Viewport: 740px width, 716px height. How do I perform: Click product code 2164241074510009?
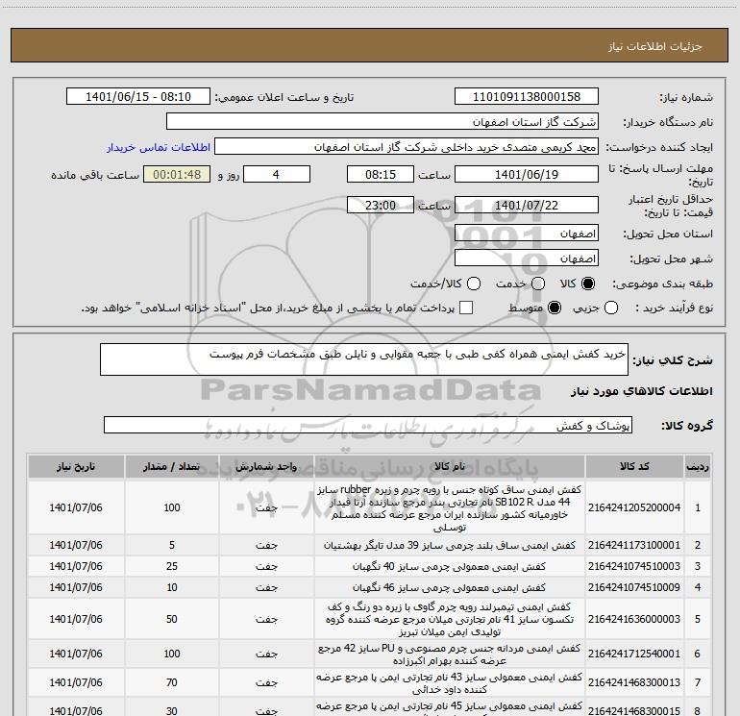(634, 587)
